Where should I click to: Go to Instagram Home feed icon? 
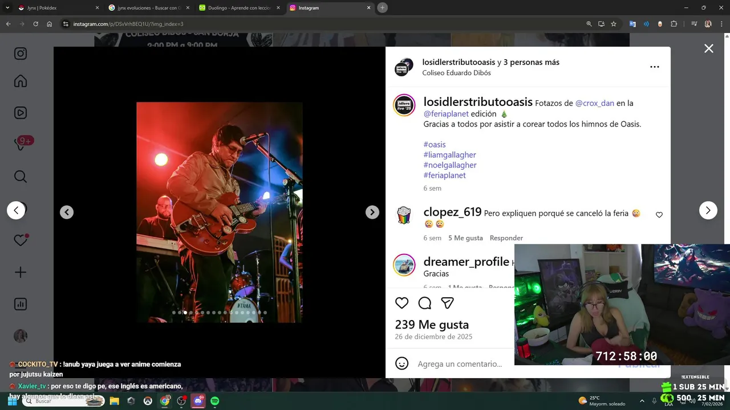pyautogui.click(x=21, y=81)
